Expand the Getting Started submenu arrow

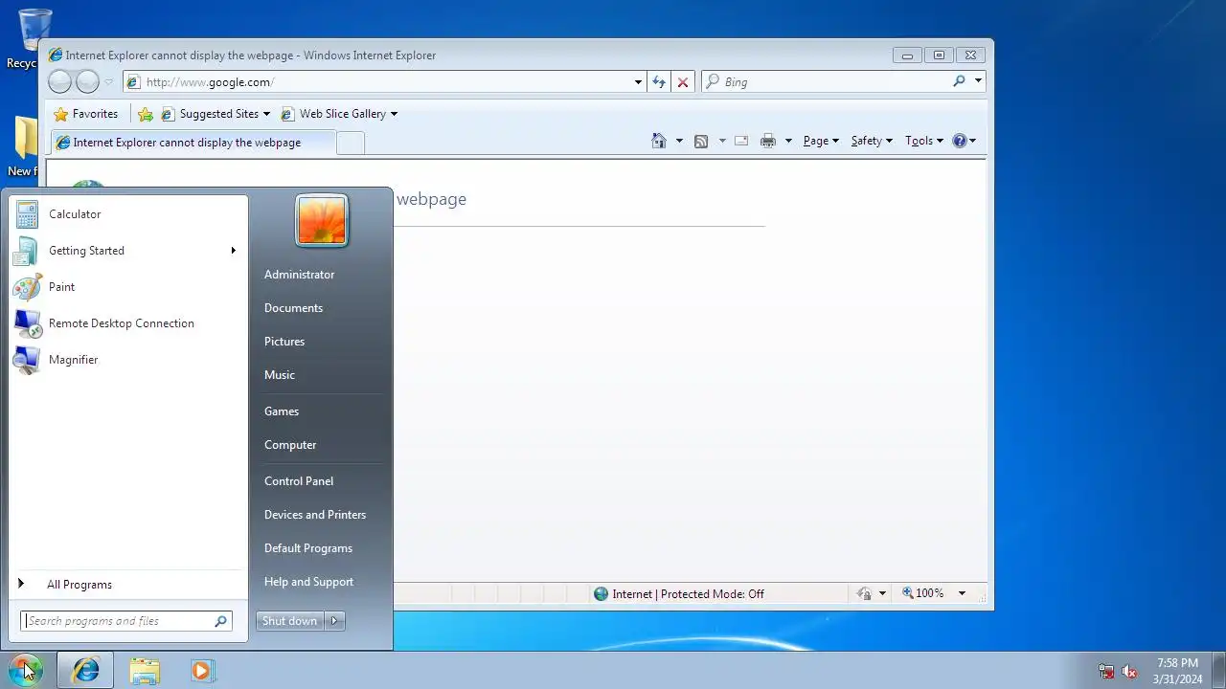[x=233, y=251]
